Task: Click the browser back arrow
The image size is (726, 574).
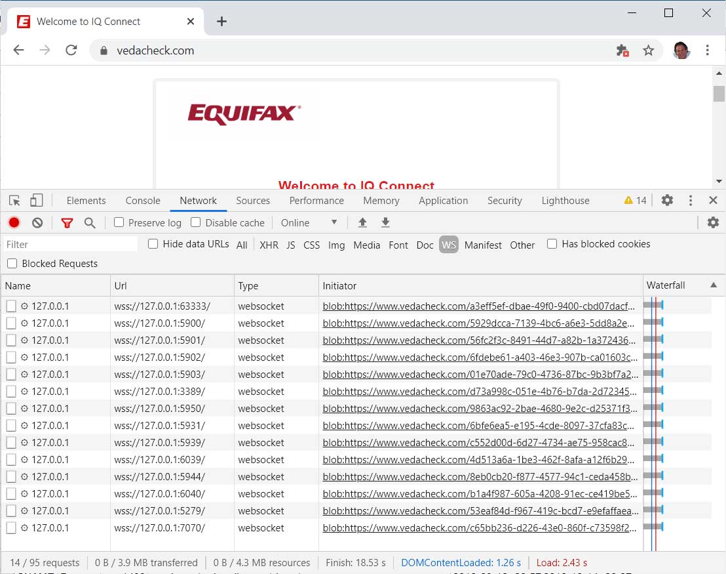Action: pos(18,50)
